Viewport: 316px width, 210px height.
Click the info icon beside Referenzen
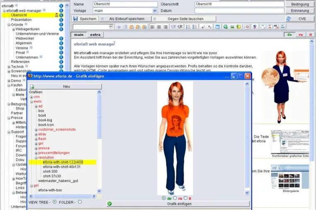[61, 62]
